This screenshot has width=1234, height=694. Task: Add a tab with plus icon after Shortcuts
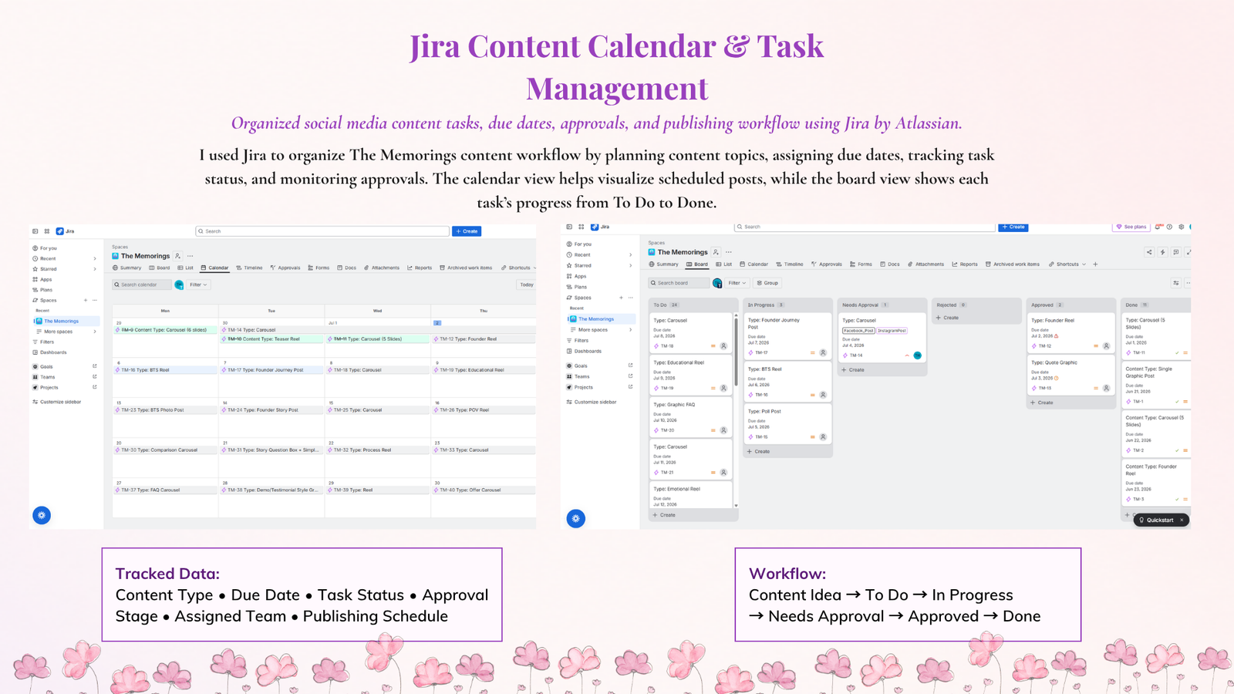(1095, 264)
